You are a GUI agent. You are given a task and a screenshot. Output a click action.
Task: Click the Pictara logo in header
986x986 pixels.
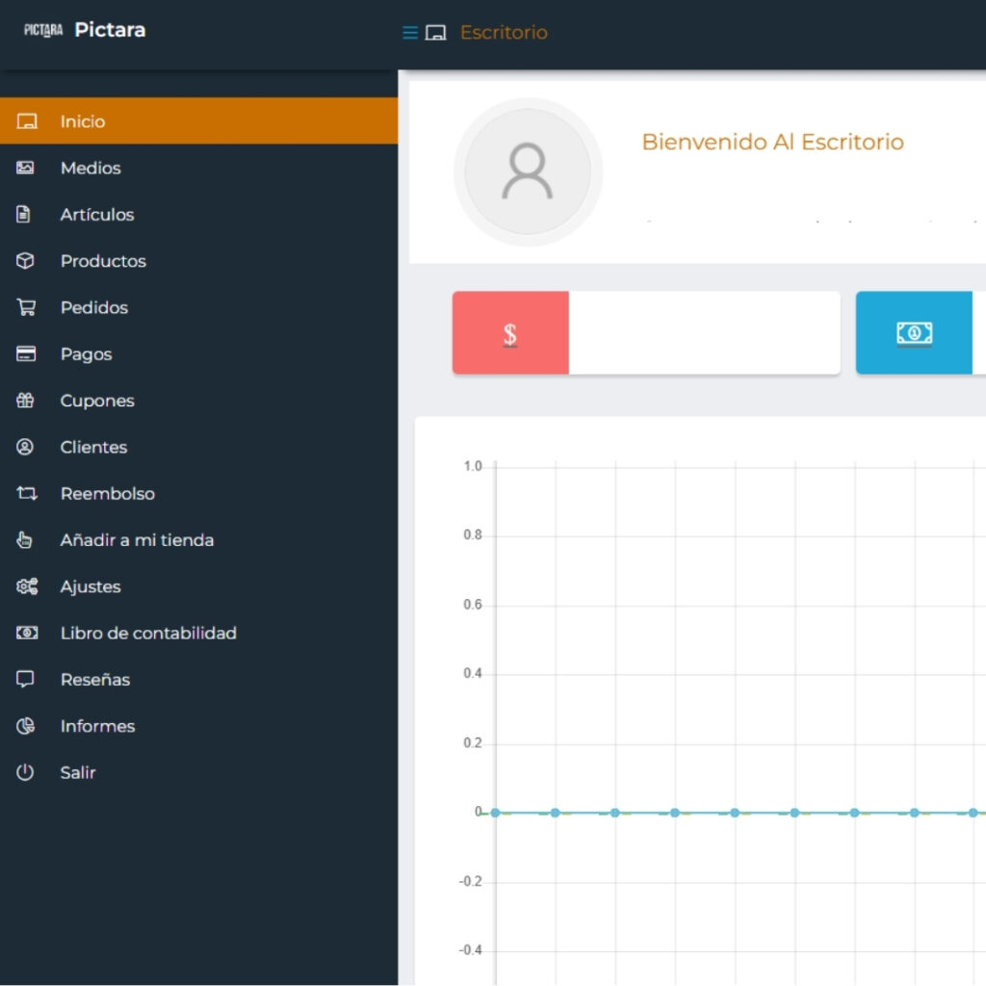[x=43, y=30]
